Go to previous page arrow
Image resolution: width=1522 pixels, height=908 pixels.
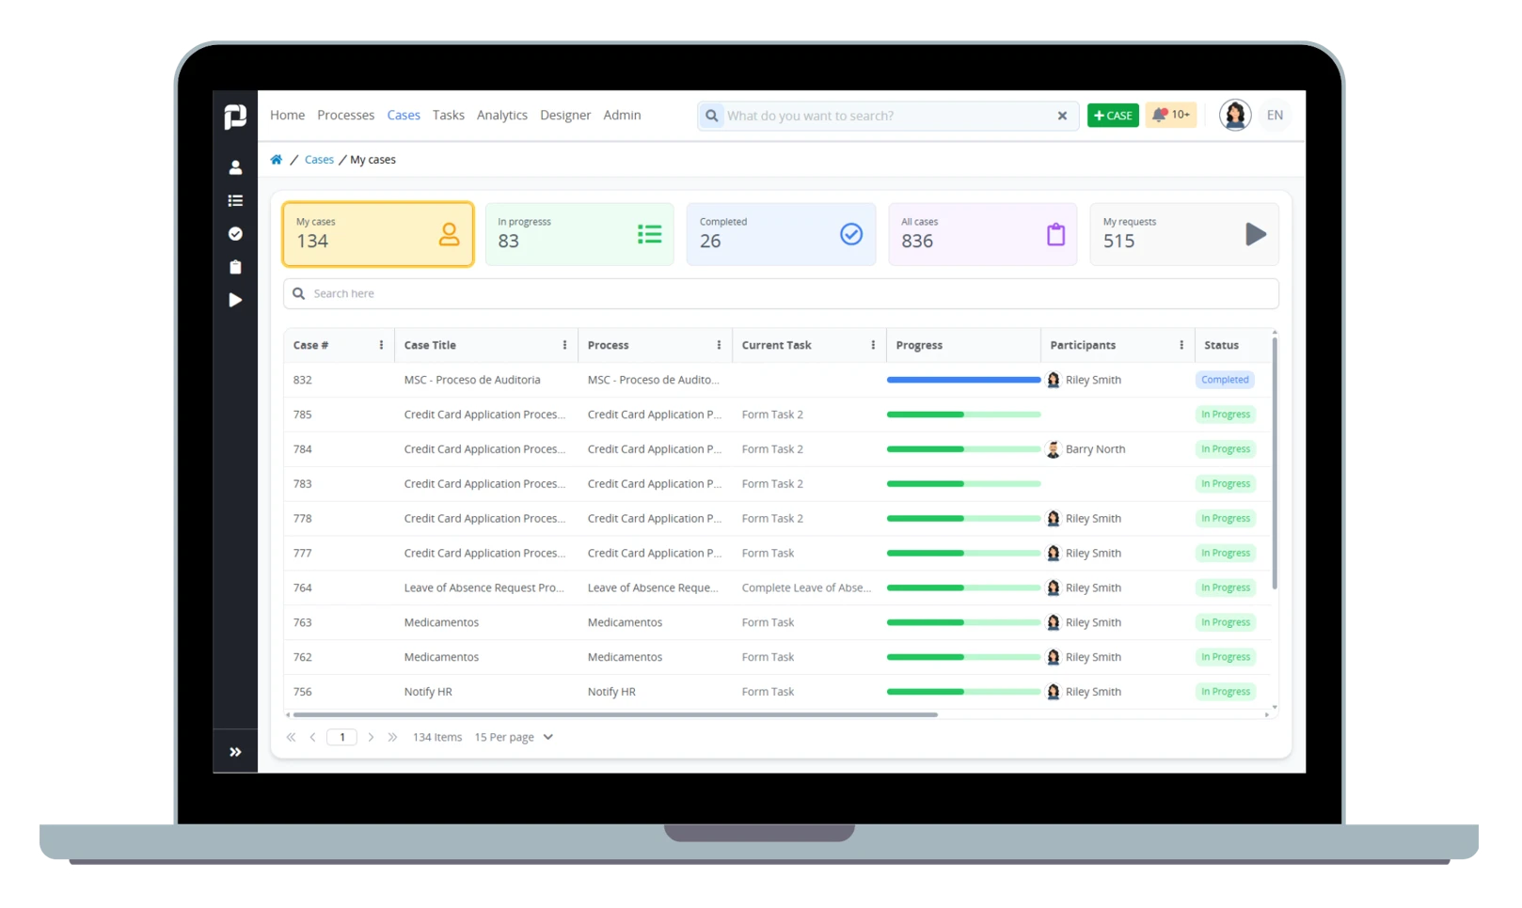click(312, 737)
